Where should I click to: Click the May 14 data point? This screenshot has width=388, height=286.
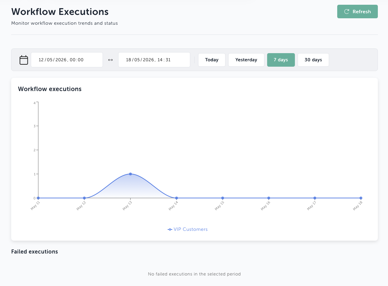point(176,198)
